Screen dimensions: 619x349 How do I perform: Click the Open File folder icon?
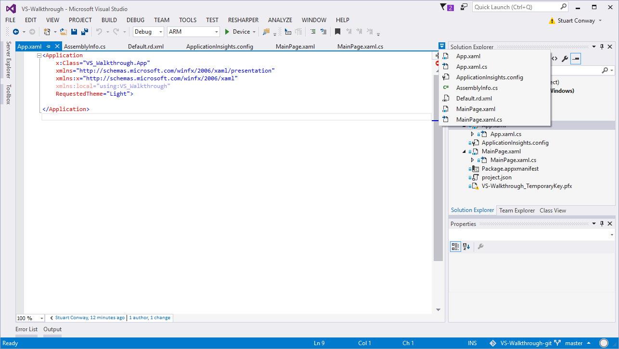63,32
